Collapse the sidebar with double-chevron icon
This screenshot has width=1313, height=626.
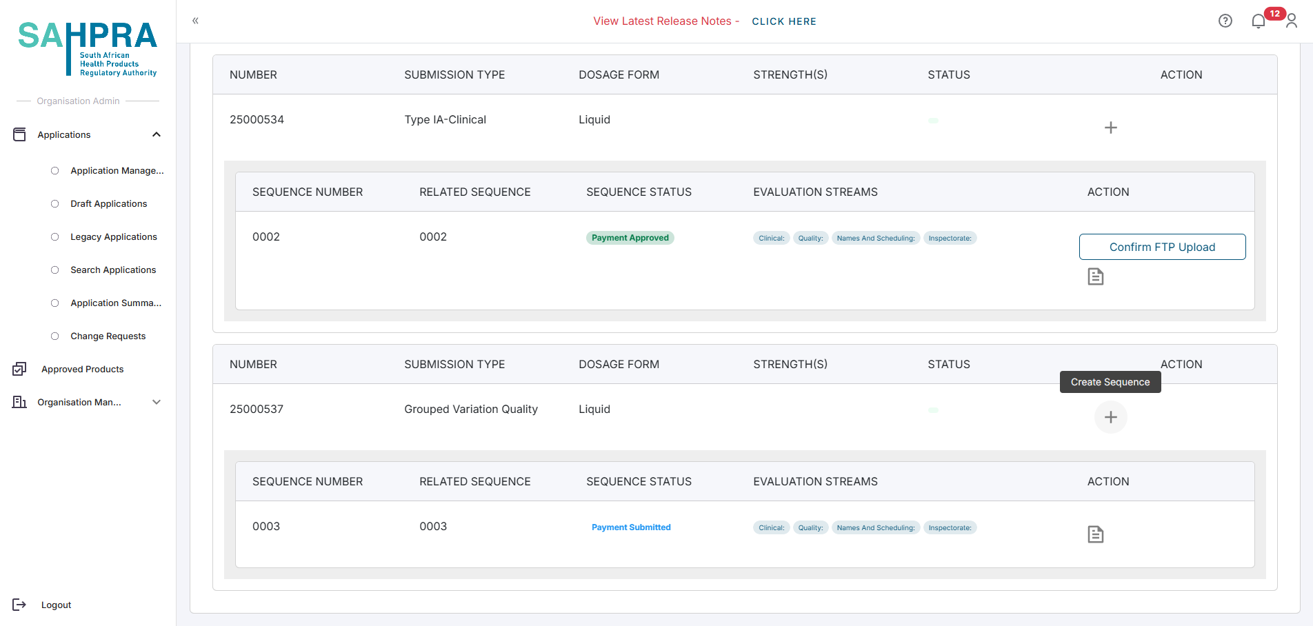click(x=195, y=21)
